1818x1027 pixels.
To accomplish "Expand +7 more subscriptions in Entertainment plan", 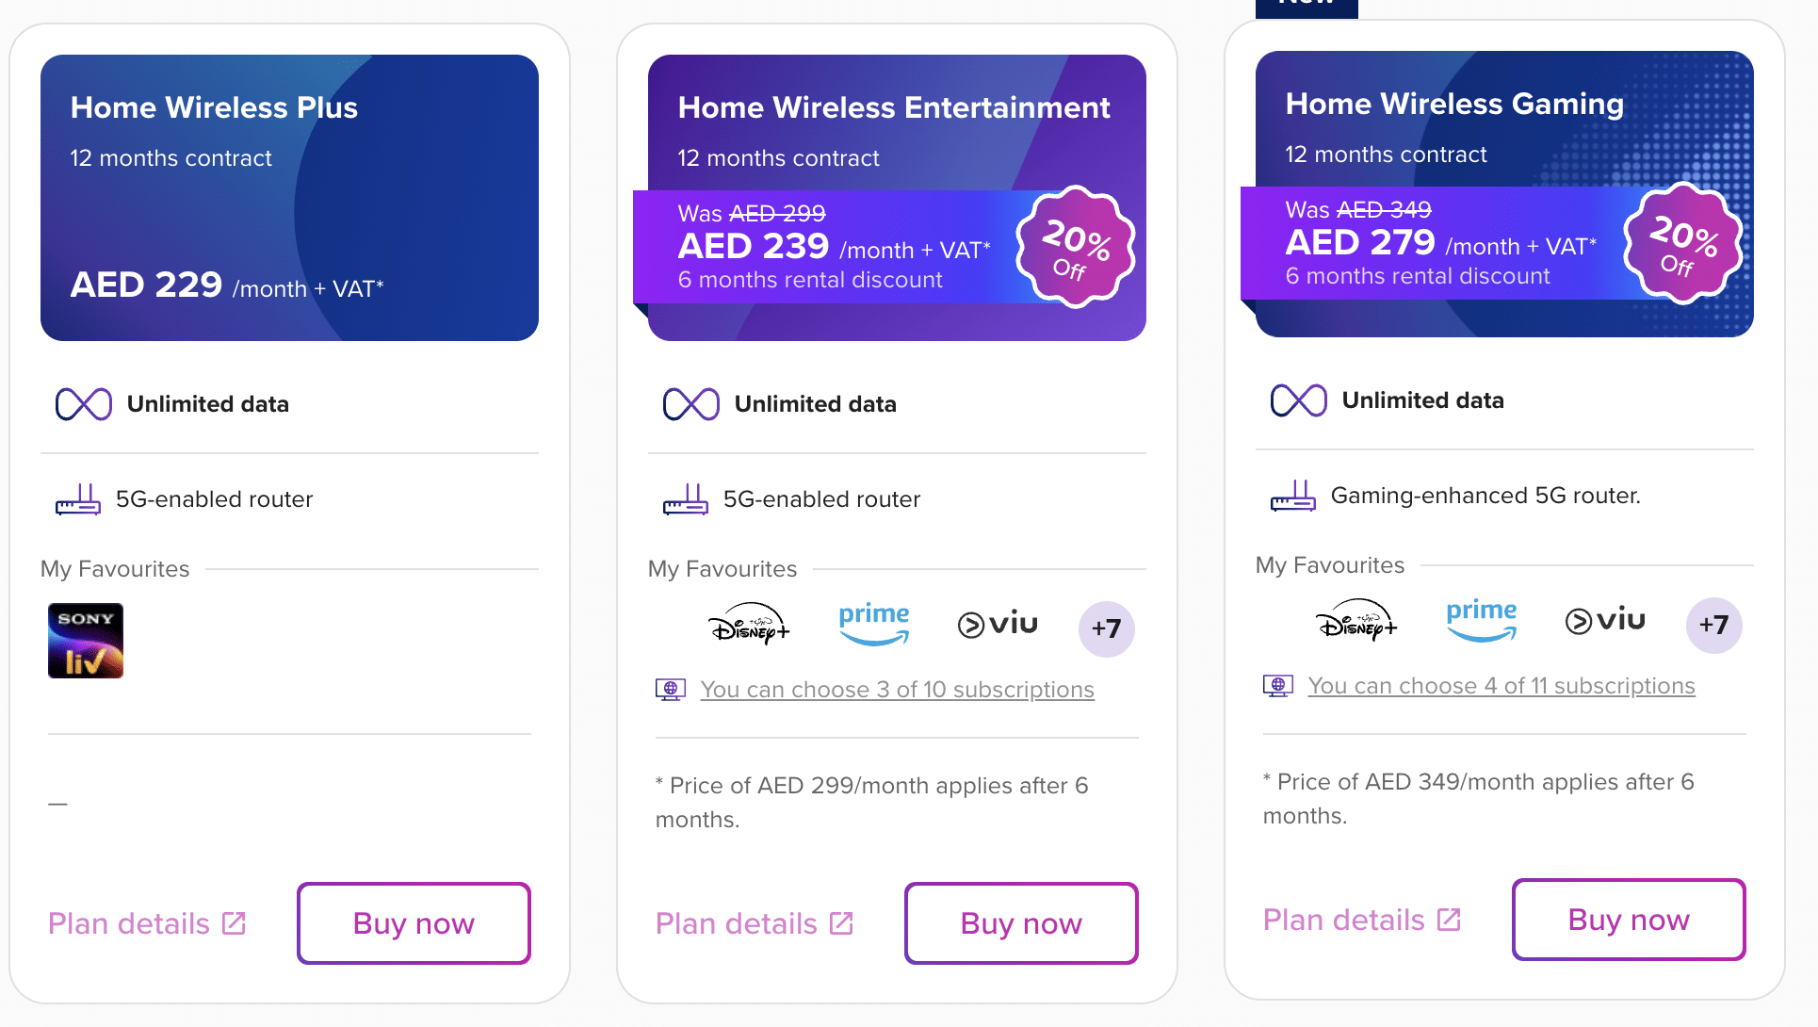I will (1106, 628).
